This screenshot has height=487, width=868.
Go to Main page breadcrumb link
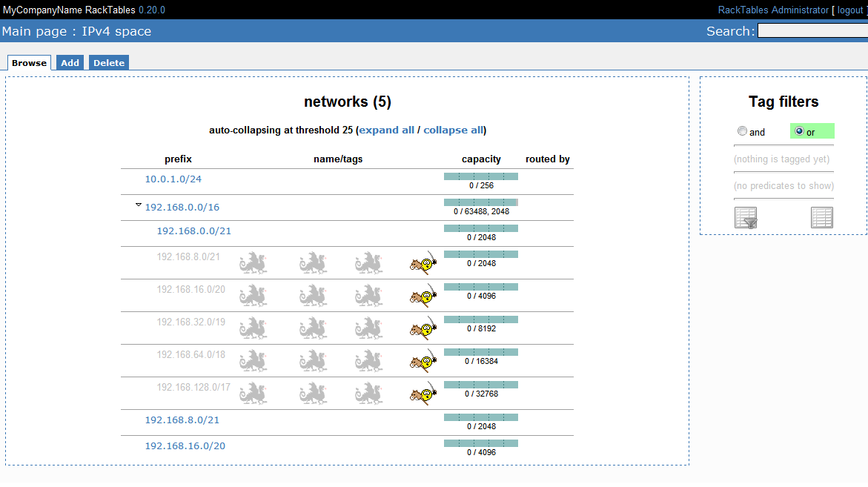coord(36,31)
